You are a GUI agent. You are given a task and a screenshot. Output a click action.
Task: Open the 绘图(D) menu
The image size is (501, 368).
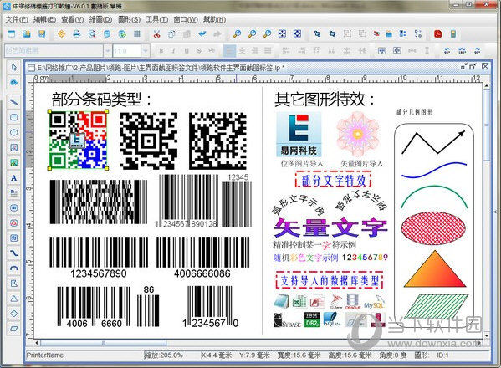pyautogui.click(x=100, y=19)
